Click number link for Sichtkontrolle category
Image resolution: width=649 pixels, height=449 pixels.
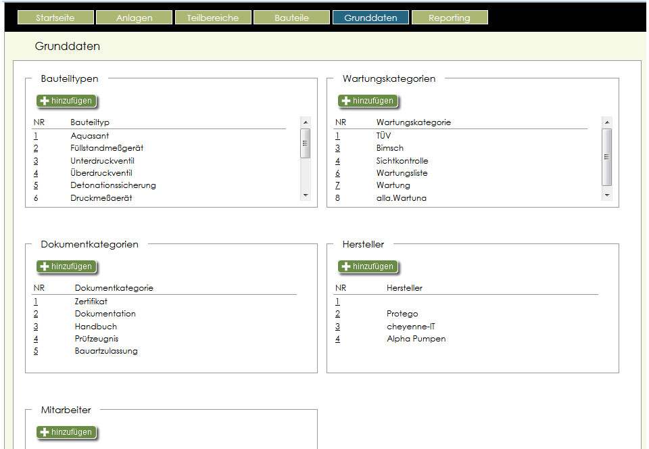(x=337, y=161)
